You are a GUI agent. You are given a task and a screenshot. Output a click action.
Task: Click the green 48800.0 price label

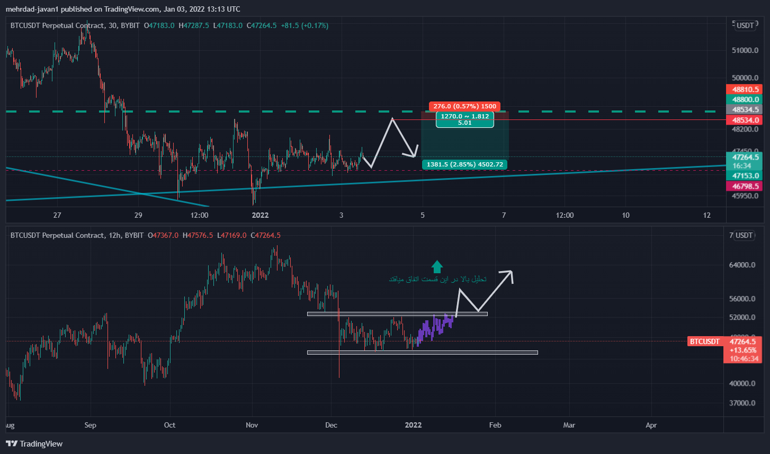click(x=746, y=99)
